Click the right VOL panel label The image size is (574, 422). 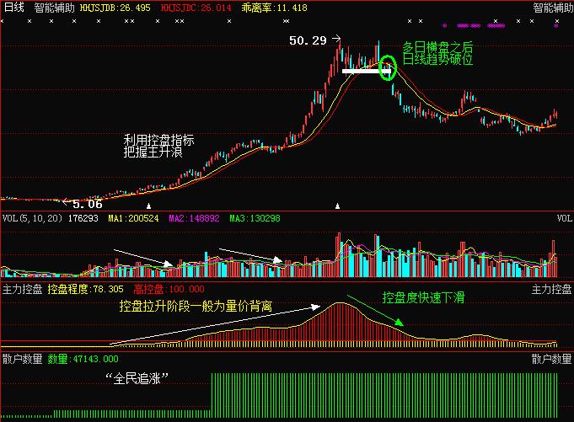click(x=564, y=218)
